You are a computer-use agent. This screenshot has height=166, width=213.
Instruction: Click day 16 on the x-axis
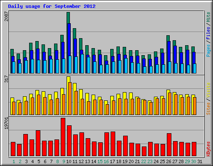pyautogui.click(x=106, y=161)
